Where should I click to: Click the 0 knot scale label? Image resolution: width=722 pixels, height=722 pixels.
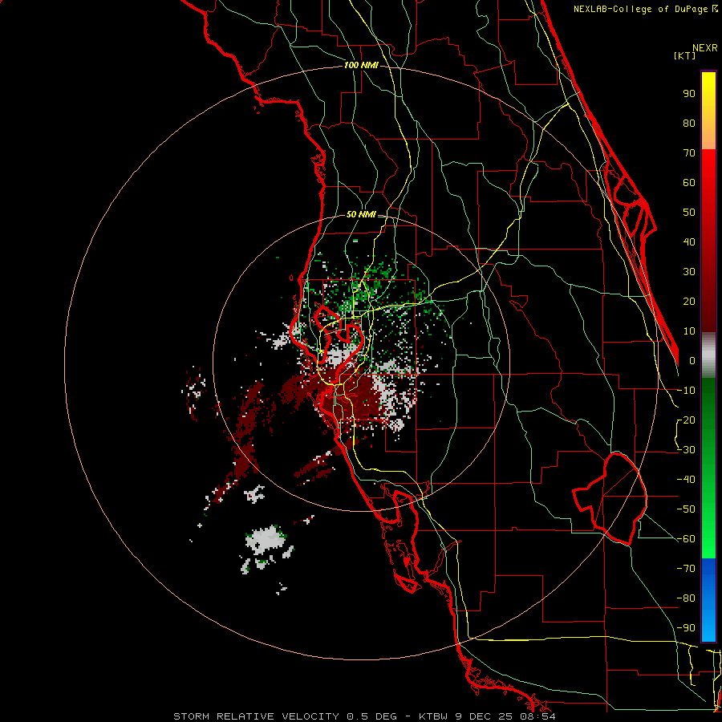pos(692,360)
